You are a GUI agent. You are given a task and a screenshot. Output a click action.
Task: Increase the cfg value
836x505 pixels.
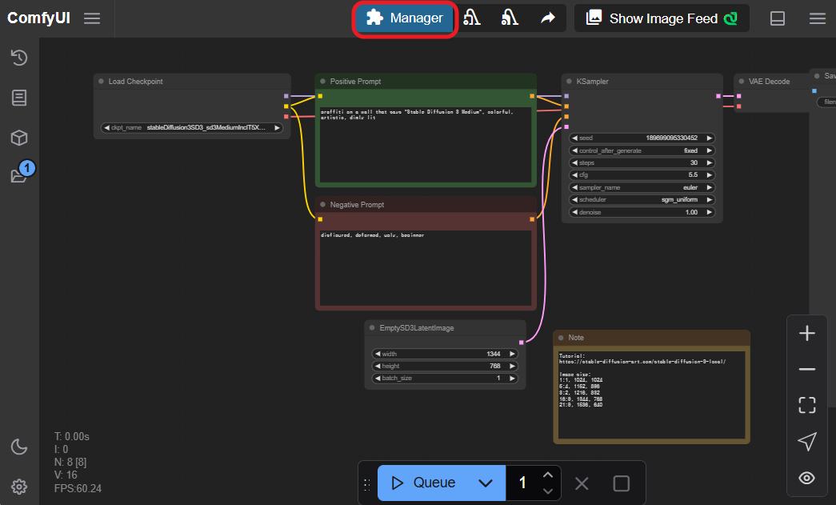pos(710,175)
